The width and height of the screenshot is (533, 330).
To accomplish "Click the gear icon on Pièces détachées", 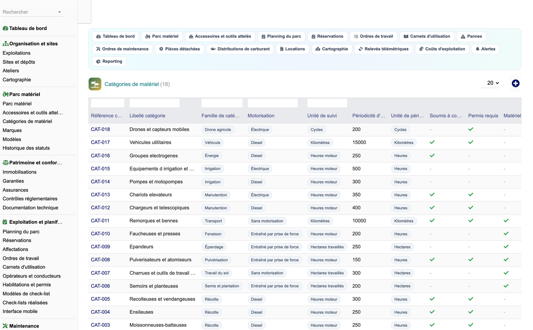I will (161, 49).
